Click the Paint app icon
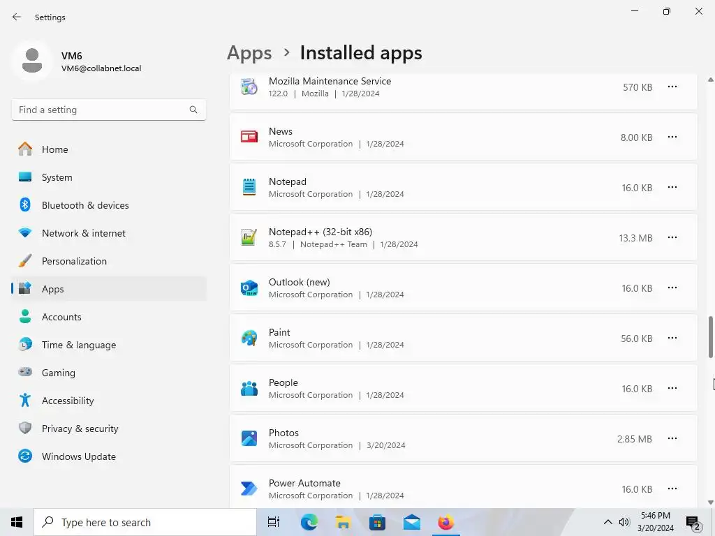Screen dimensions: 715x536 249,338
